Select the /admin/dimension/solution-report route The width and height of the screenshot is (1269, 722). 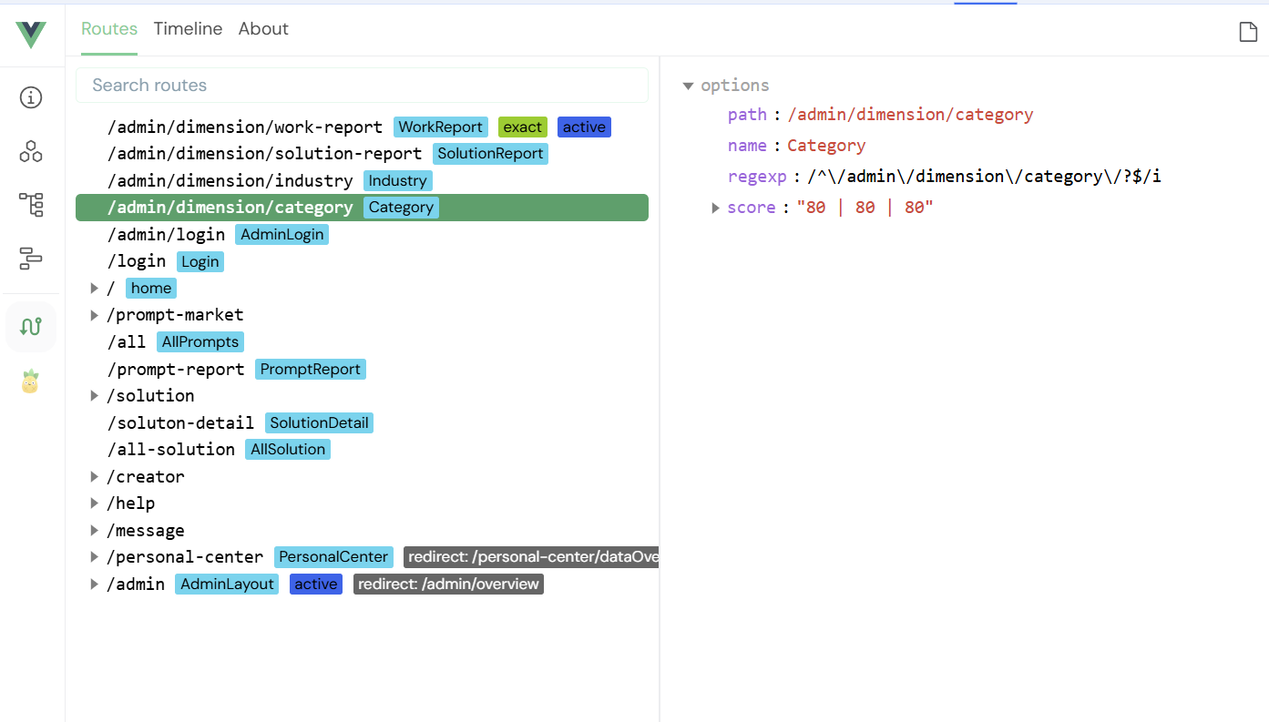click(362, 154)
